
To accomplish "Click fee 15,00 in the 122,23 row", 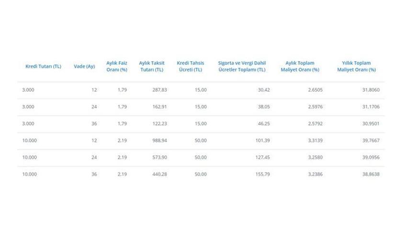I will click(x=201, y=124).
